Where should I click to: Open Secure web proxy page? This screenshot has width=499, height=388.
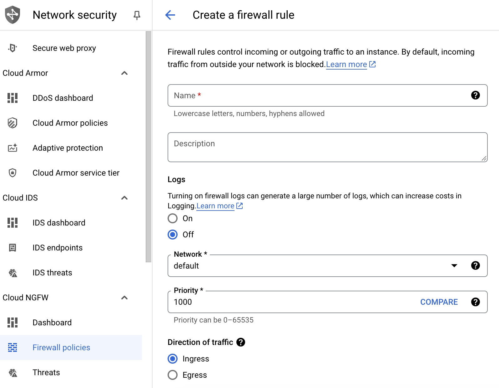click(x=64, y=48)
